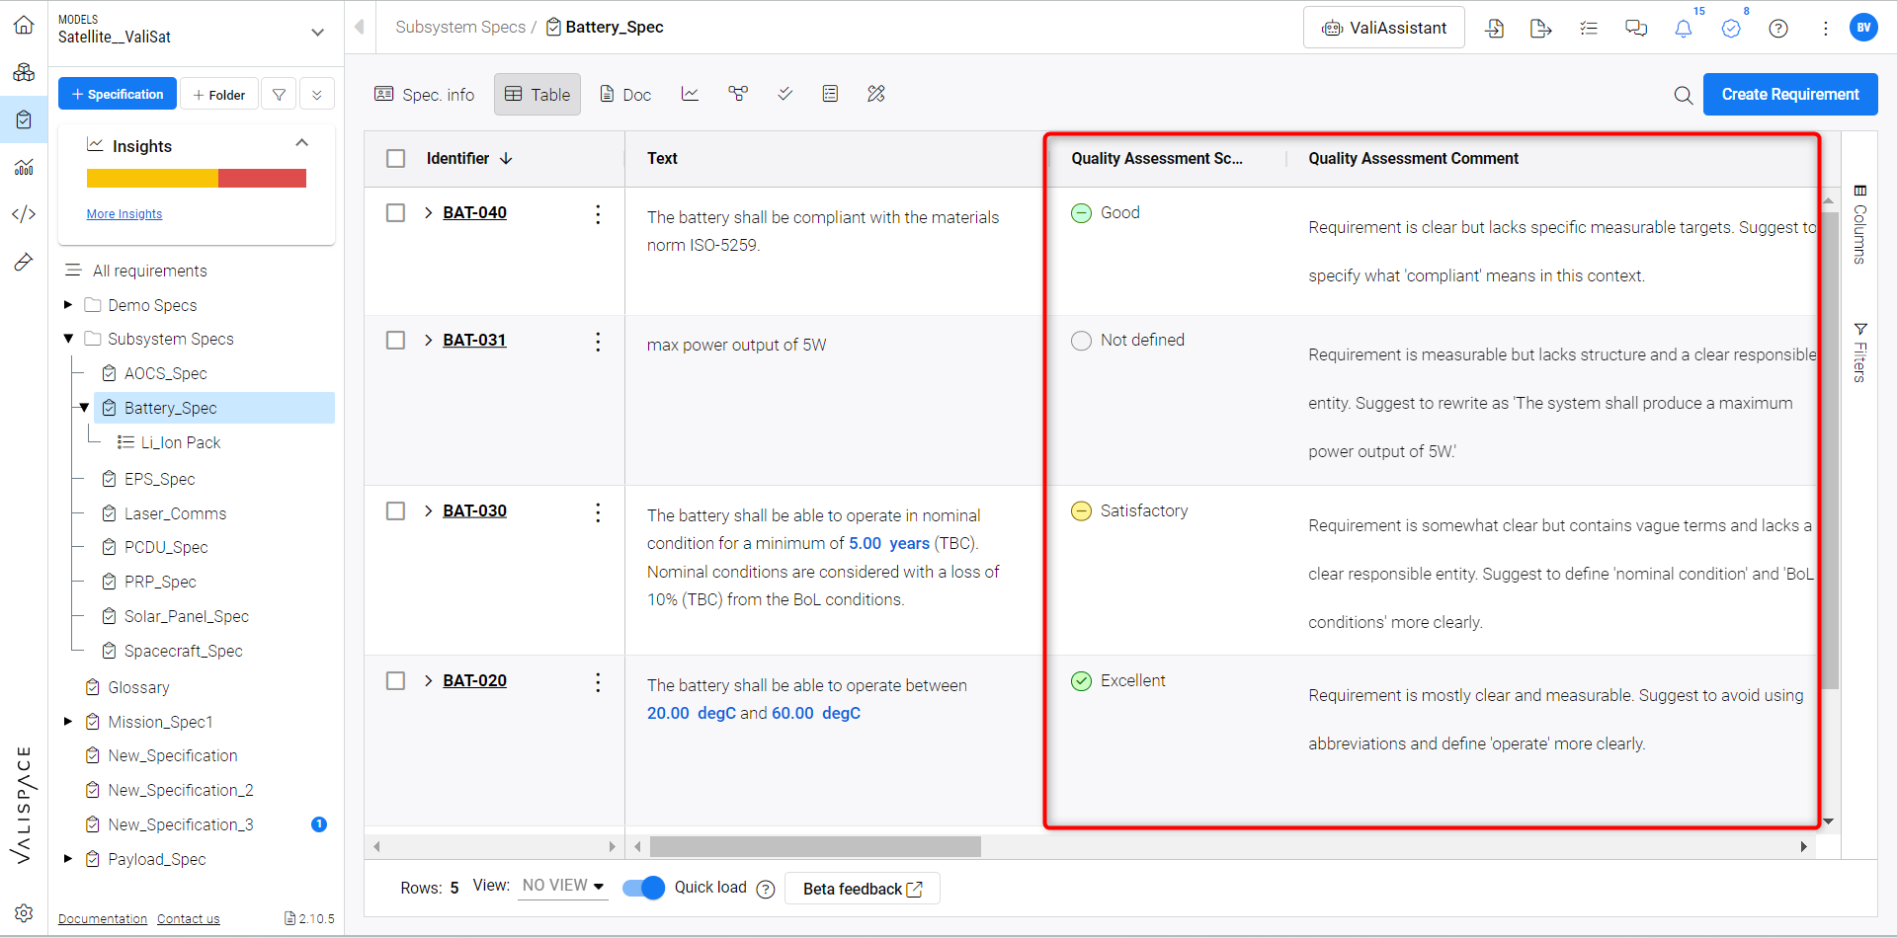
Task: Open the components cubes icon in sidebar
Action: click(x=24, y=72)
